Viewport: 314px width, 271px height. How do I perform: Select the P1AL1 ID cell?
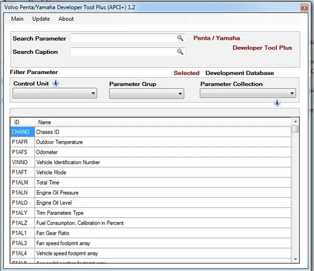pyautogui.click(x=22, y=233)
